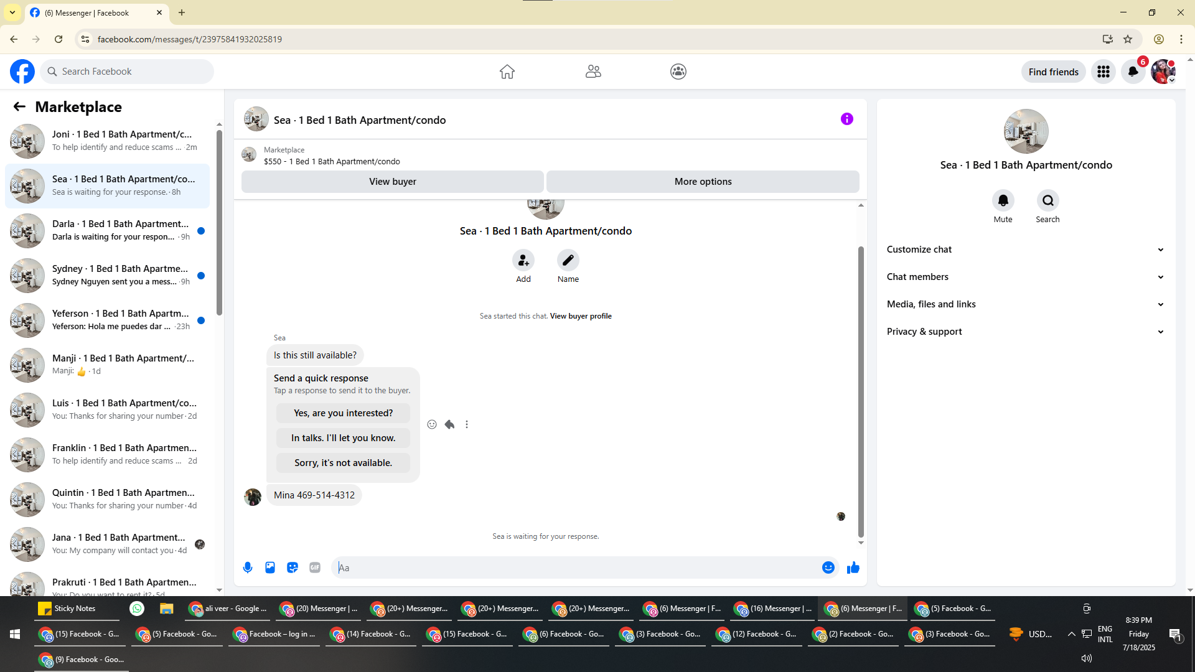Screen dimensions: 1195x672
Task: Reply to the quick response message
Action: coord(449,424)
